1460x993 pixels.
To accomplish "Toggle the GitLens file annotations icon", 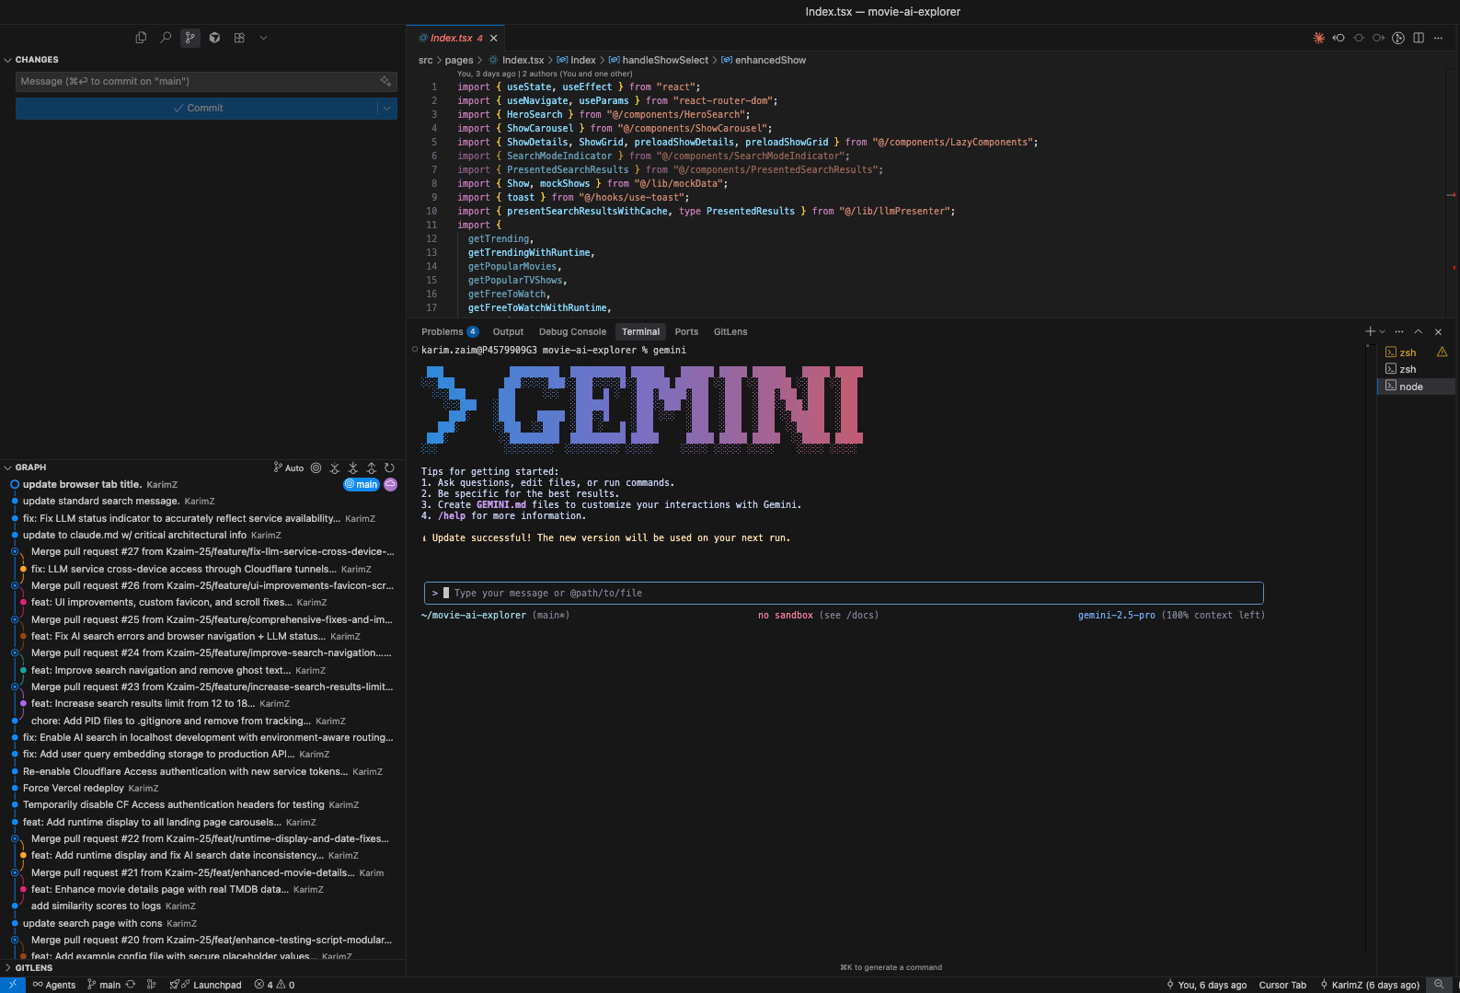I will [1398, 38].
